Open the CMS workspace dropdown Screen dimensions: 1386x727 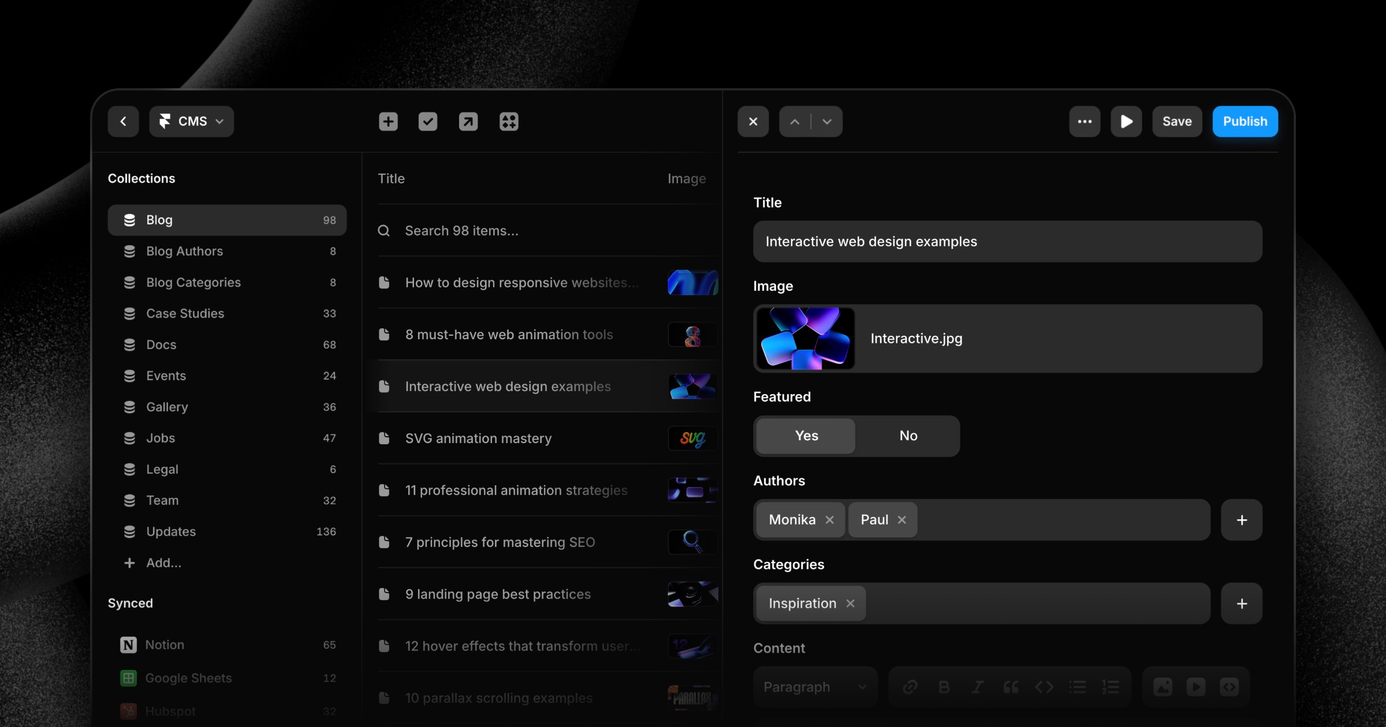point(191,121)
